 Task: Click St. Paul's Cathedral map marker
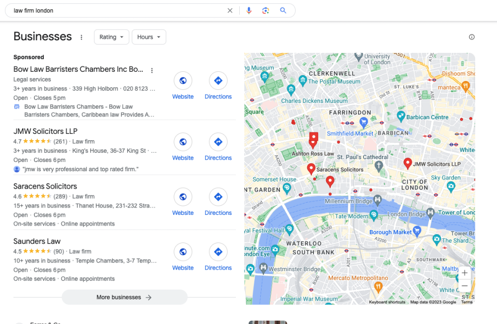click(379, 165)
